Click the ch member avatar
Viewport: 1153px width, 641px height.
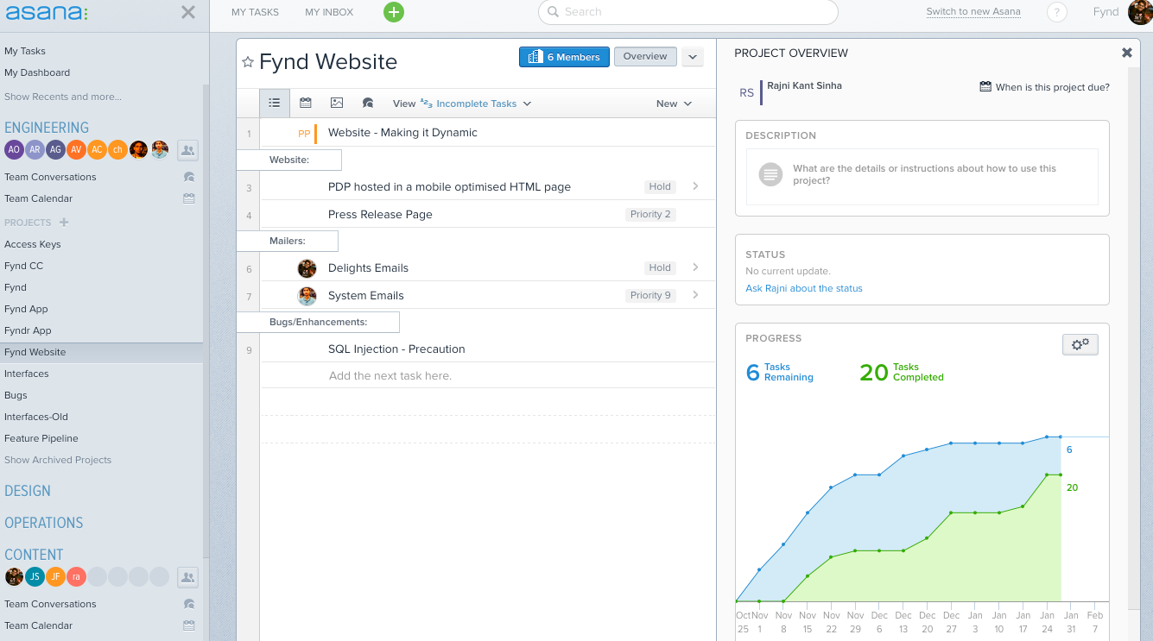117,149
